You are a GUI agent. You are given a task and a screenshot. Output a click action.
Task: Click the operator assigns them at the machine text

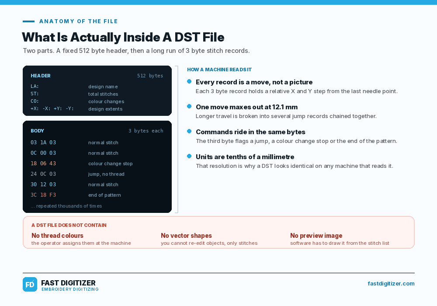tap(81, 243)
